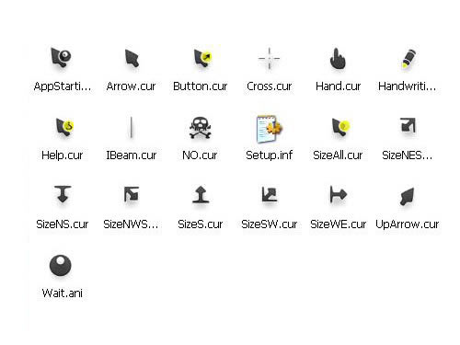
Task: Select the 'SizeS.cur' file name text
Action: point(200,224)
